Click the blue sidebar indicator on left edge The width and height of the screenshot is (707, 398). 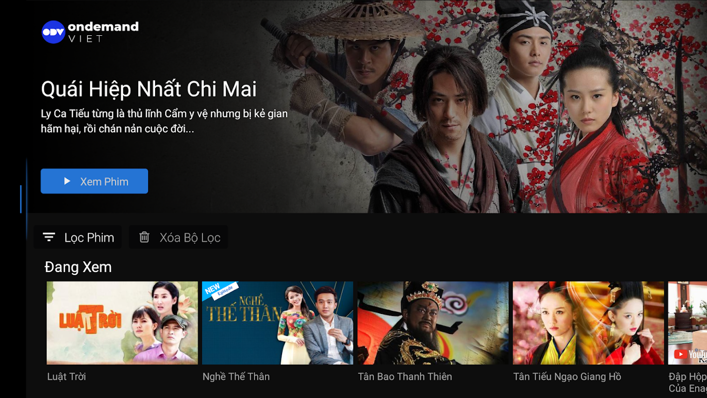click(x=21, y=199)
